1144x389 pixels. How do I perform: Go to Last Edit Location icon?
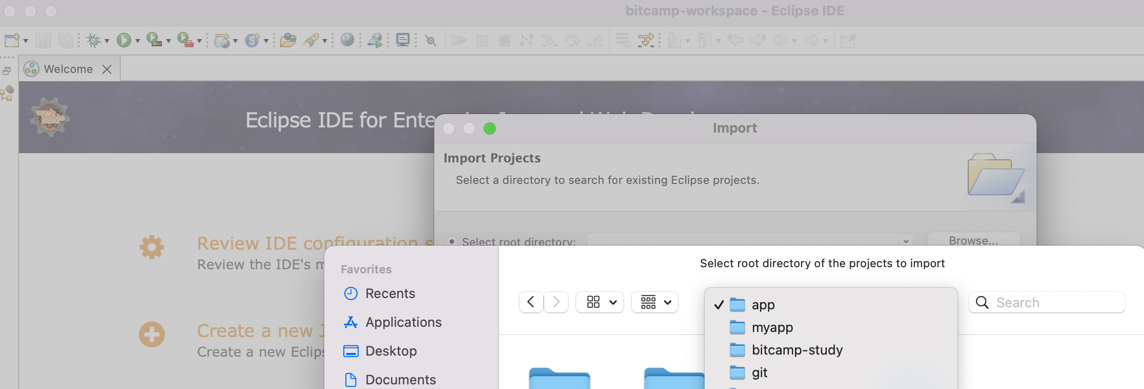(x=735, y=40)
